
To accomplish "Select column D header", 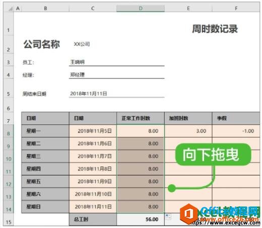I will (141, 8).
